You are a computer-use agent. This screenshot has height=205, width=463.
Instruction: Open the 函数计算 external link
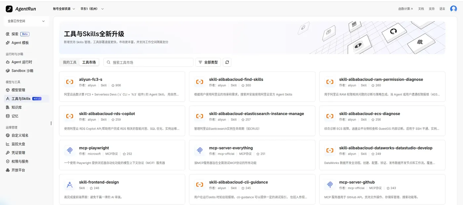point(405,9)
